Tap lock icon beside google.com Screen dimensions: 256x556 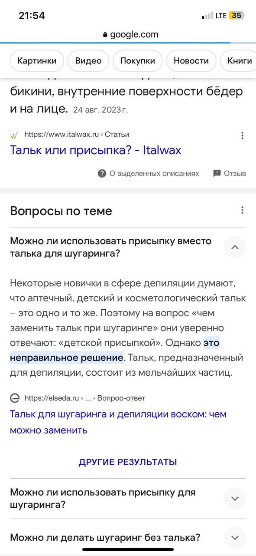(x=105, y=35)
